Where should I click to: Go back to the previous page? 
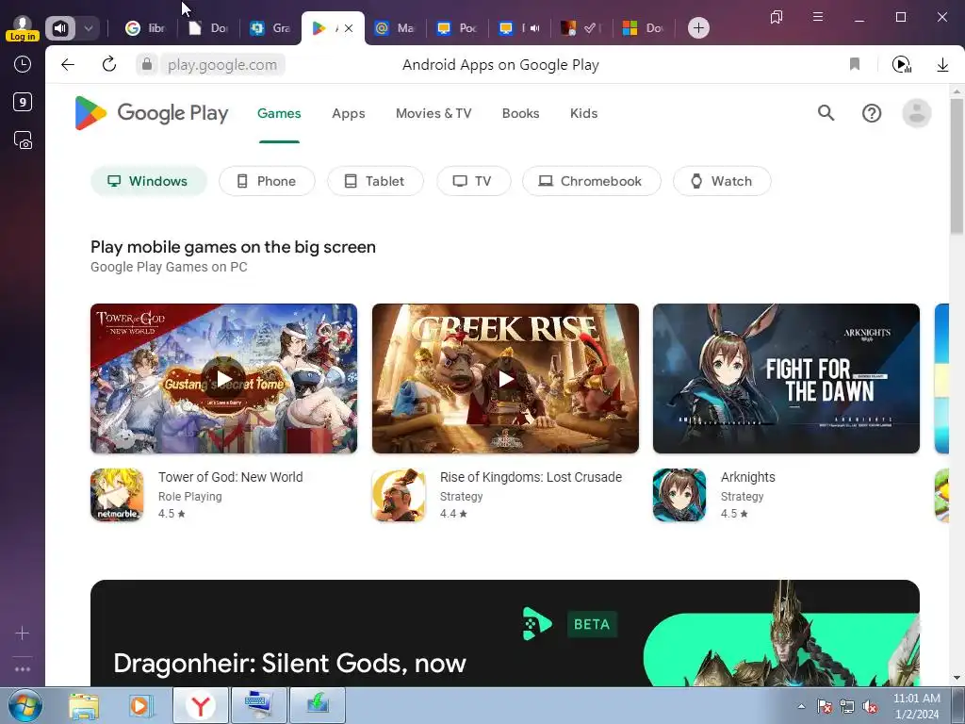(x=68, y=64)
